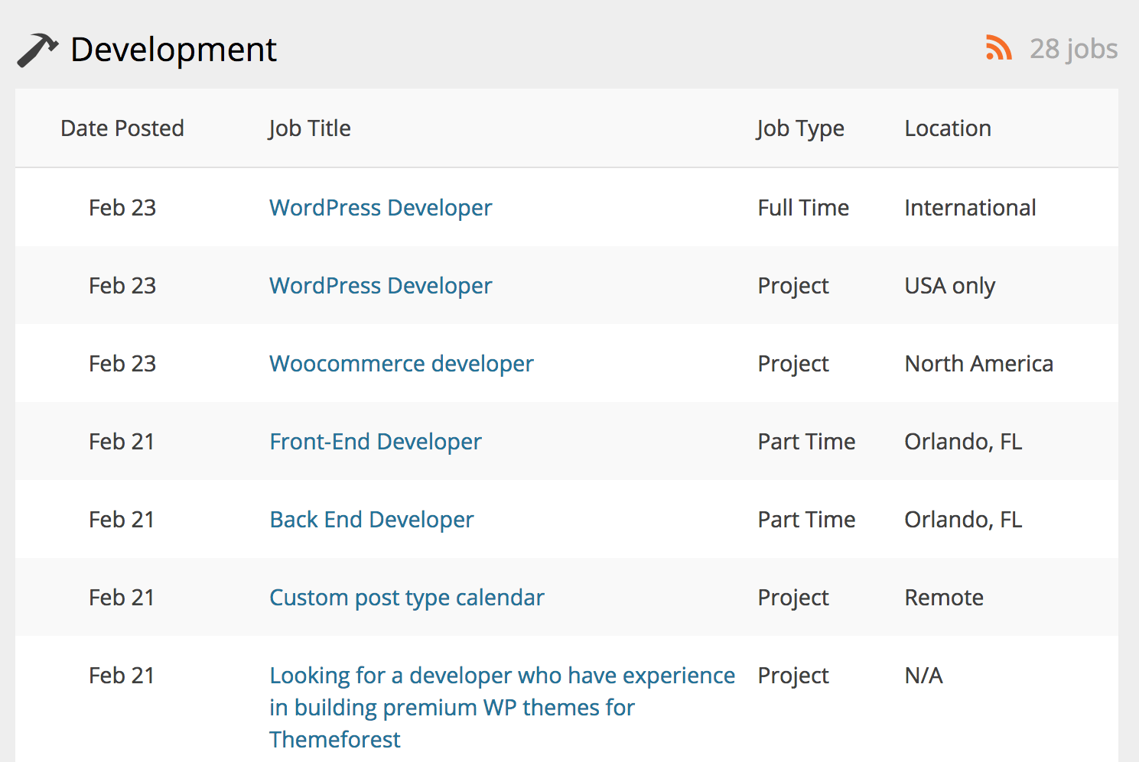
Task: Open the Woocommerce developer job listing
Action: (401, 364)
